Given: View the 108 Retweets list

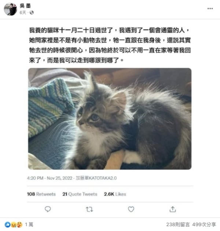Looking at the screenshot, I should pos(41,194).
